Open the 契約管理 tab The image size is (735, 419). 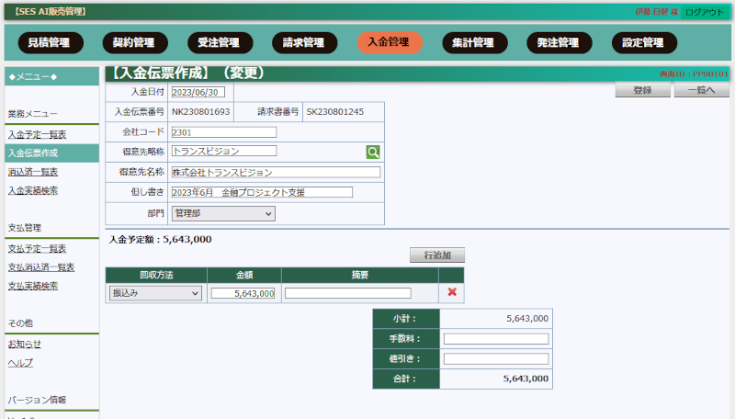tap(135, 42)
